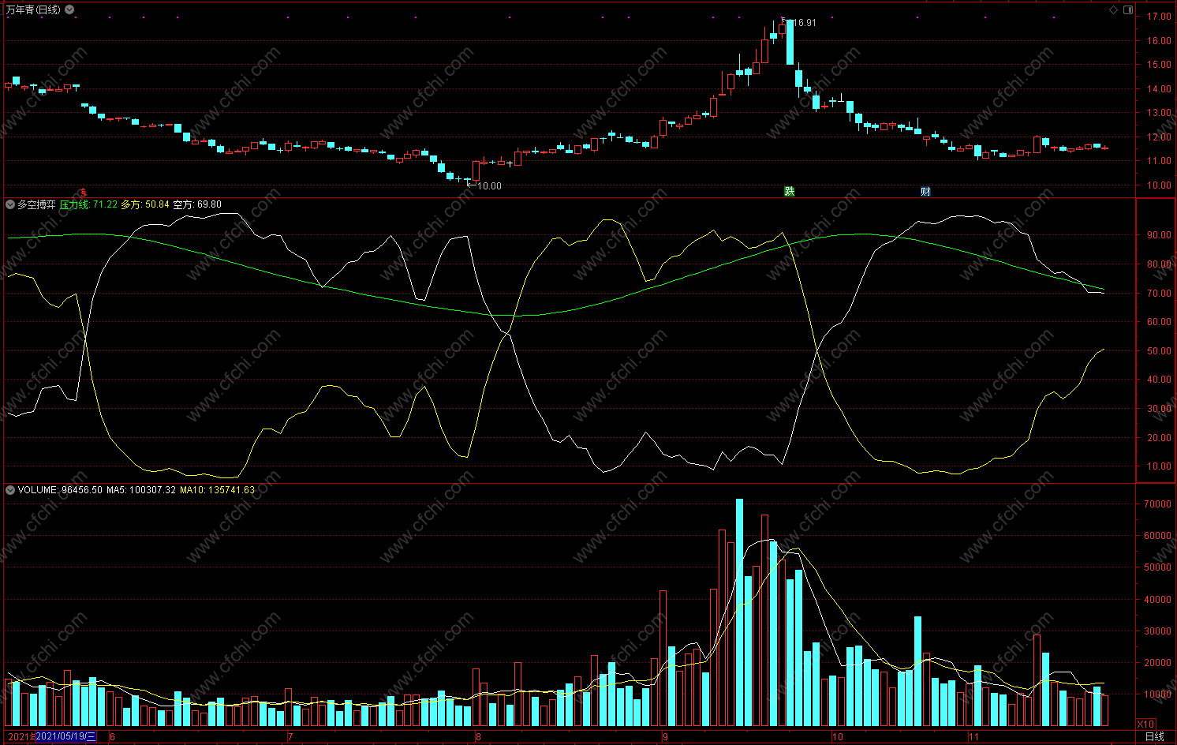Click the diamond marker icon at chart top-right

(1114, 9)
